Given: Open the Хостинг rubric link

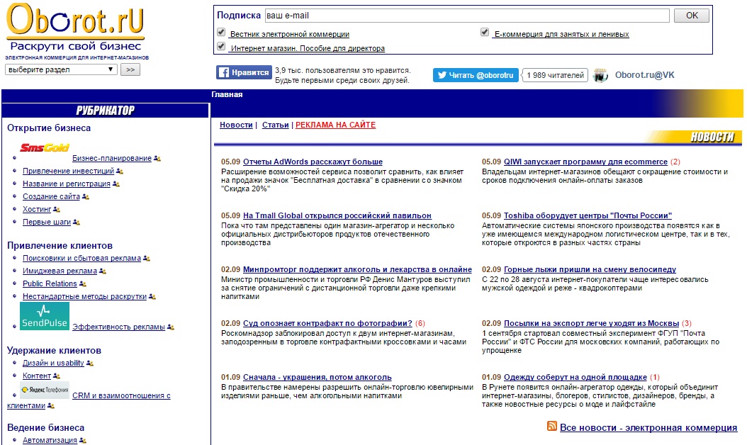Looking at the screenshot, I should pyautogui.click(x=37, y=209).
